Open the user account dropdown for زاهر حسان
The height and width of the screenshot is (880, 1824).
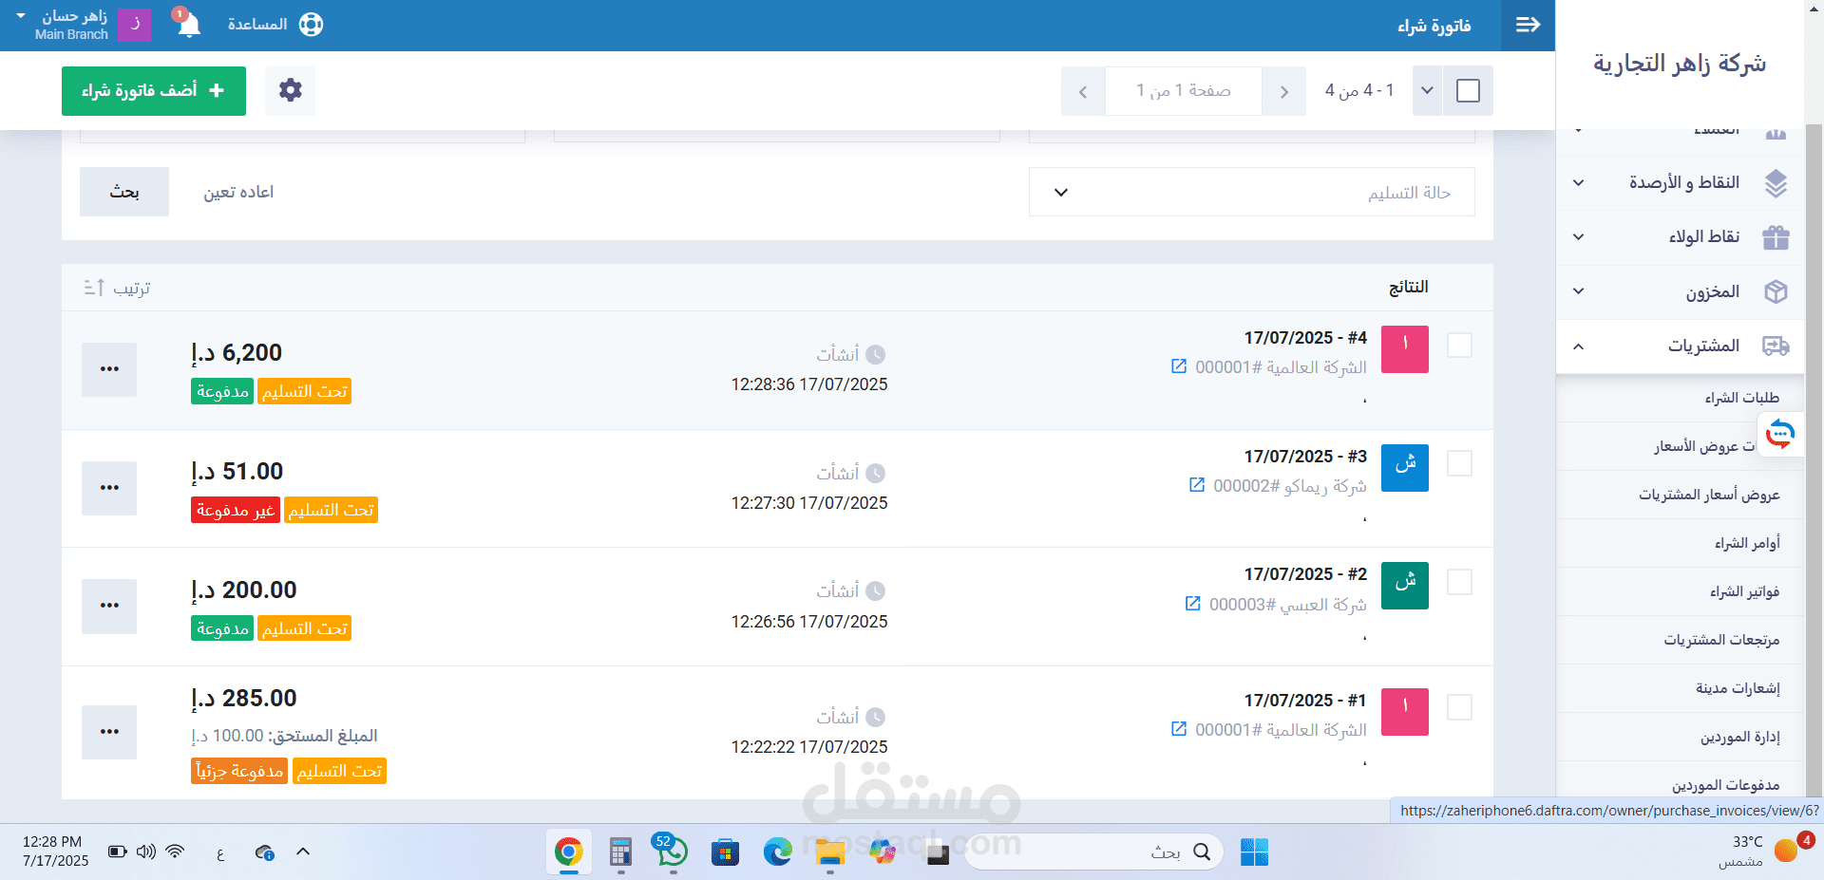coord(66,25)
